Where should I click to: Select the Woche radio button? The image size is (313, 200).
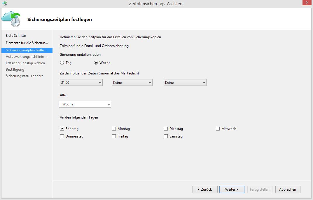coord(96,62)
